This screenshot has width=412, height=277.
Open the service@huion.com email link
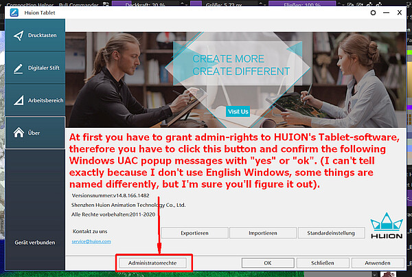(x=91, y=241)
